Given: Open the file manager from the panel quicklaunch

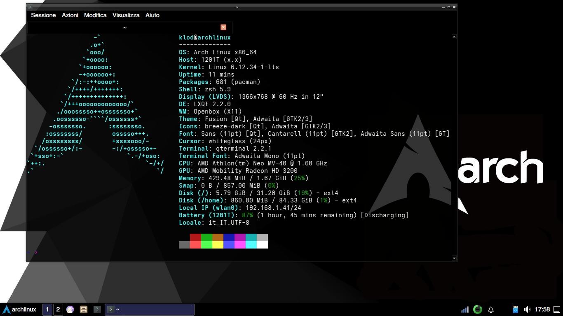Looking at the screenshot, I should (83, 309).
